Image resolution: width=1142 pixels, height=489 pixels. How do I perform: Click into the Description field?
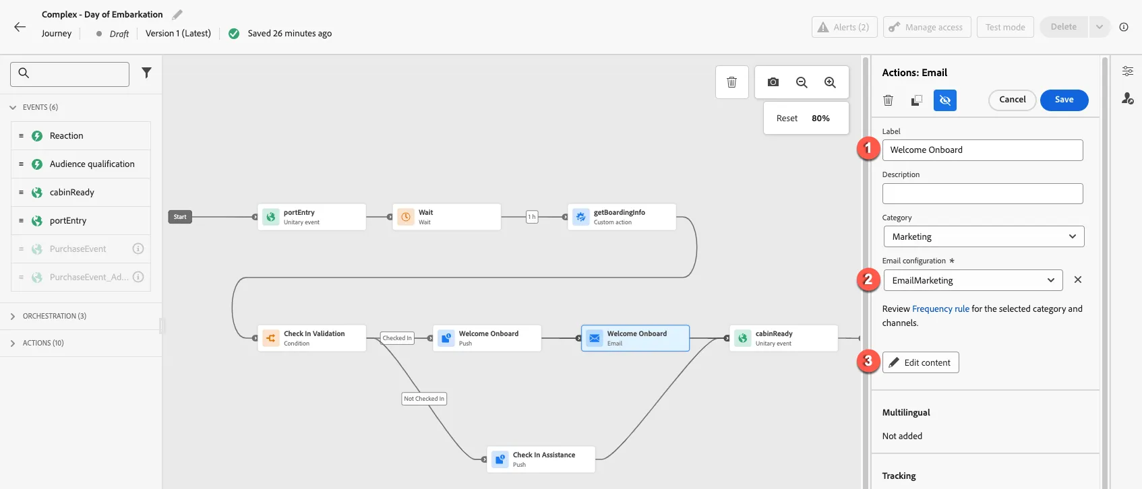point(982,193)
